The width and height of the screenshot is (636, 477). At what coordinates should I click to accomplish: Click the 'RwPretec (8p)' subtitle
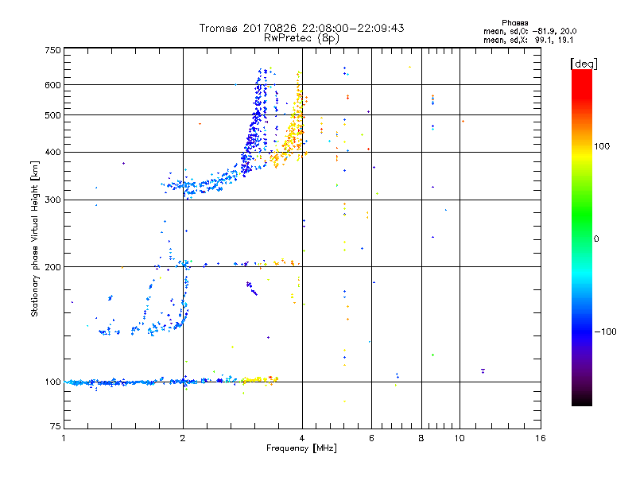tap(301, 38)
